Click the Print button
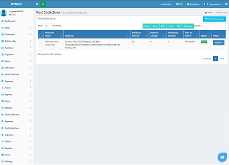Viewport: 229px width, 165px height. click(x=171, y=26)
